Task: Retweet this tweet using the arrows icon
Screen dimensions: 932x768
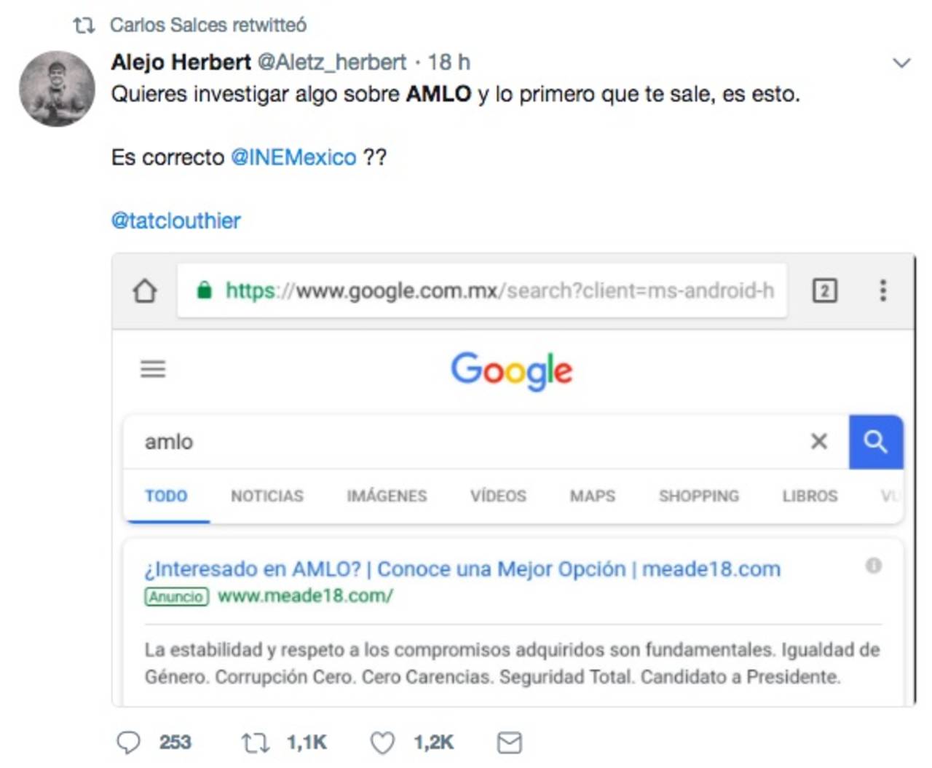Action: [x=255, y=743]
